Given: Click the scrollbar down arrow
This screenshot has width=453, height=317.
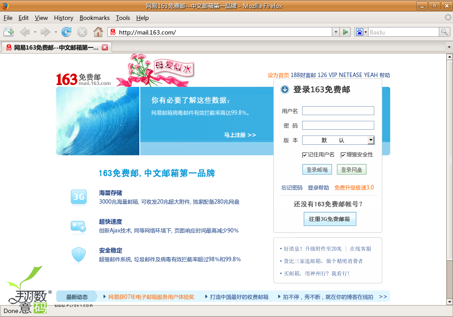Looking at the screenshot, I should (x=449, y=302).
